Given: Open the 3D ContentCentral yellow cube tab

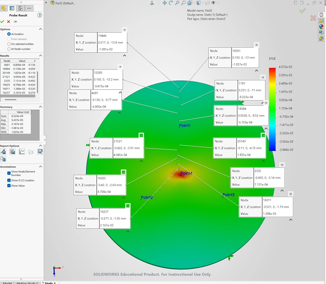Looking at the screenshot, I should (322, 38).
